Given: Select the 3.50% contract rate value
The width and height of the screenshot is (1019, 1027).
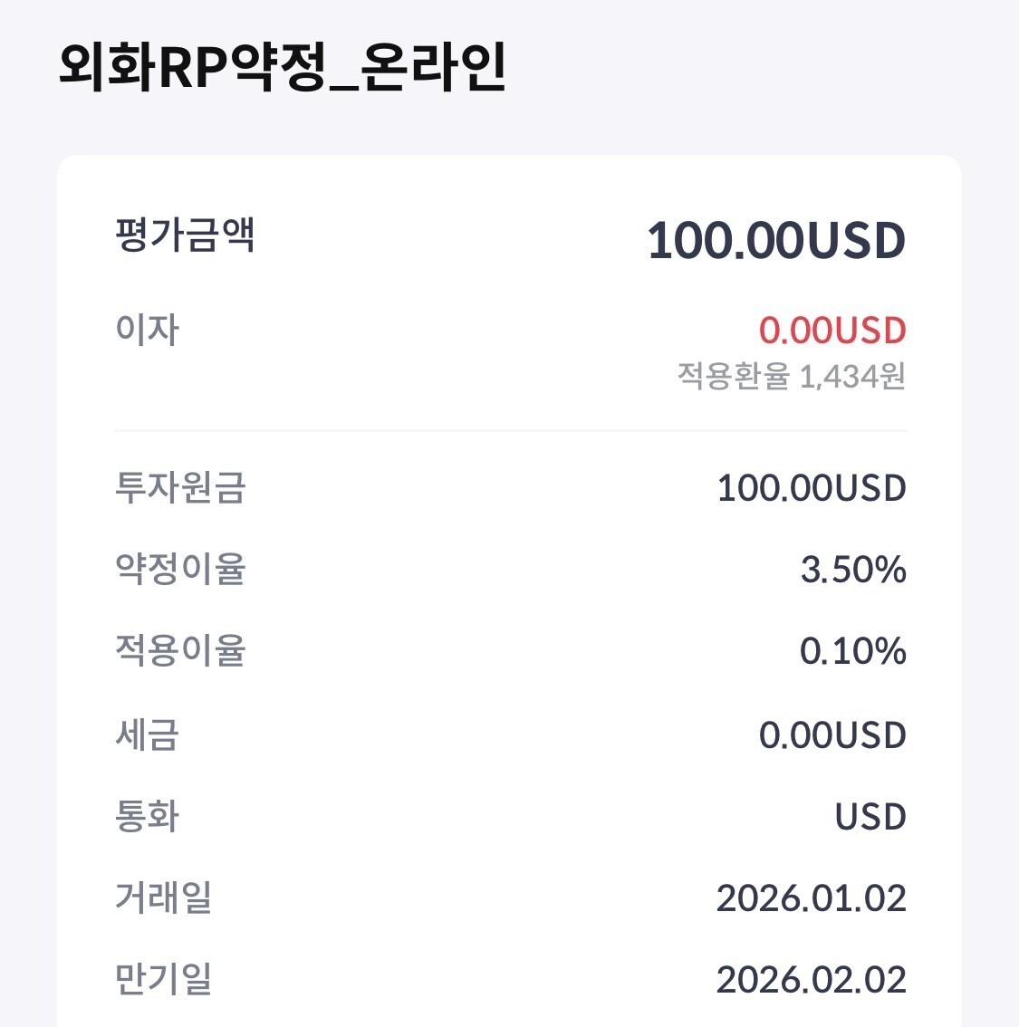Looking at the screenshot, I should [853, 571].
